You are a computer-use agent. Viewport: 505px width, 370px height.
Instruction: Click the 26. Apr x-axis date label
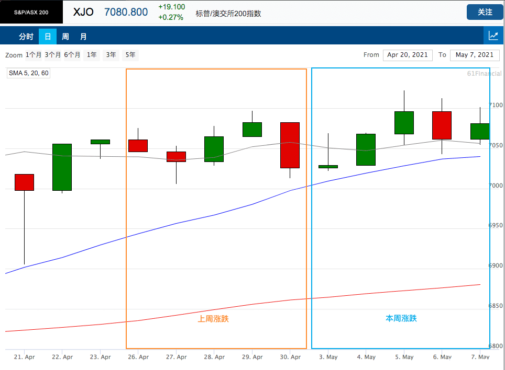click(x=138, y=357)
